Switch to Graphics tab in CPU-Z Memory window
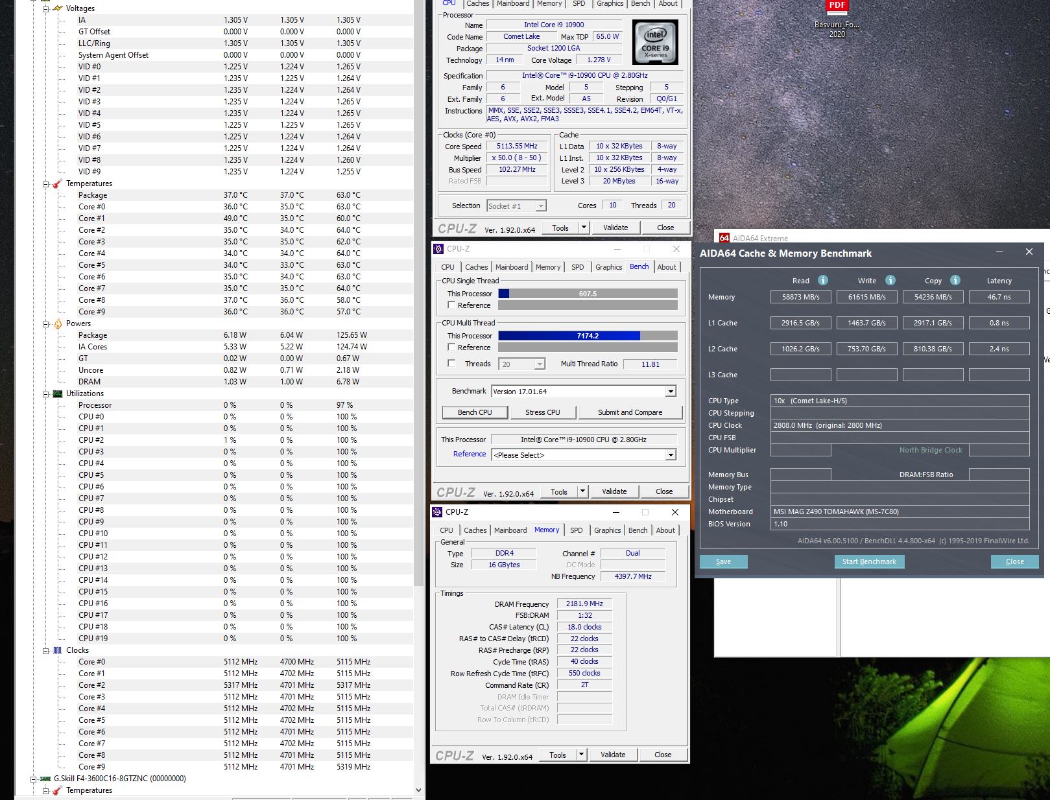 point(608,530)
